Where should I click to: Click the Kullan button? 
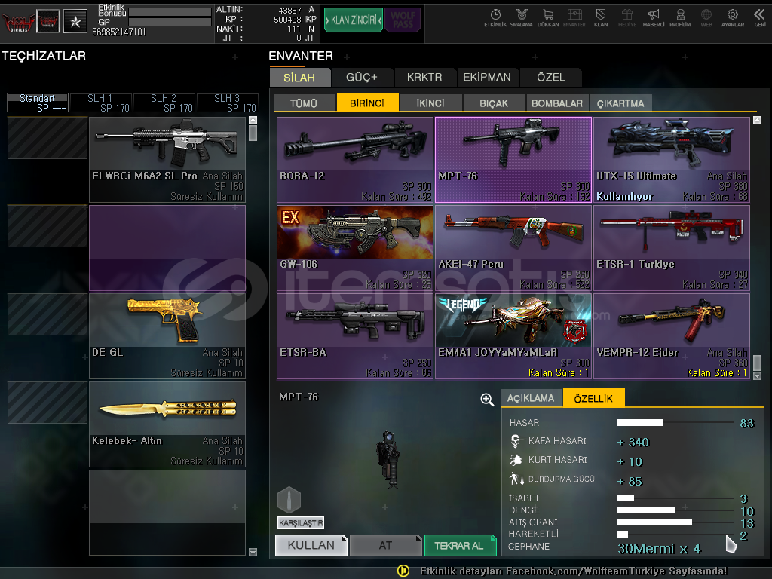pos(311,545)
